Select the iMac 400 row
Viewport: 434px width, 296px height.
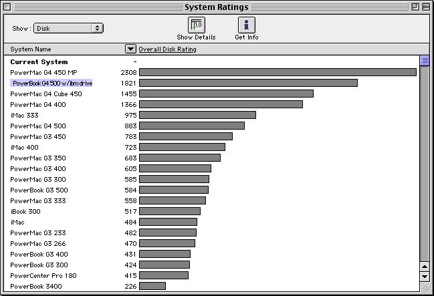pos(212,148)
